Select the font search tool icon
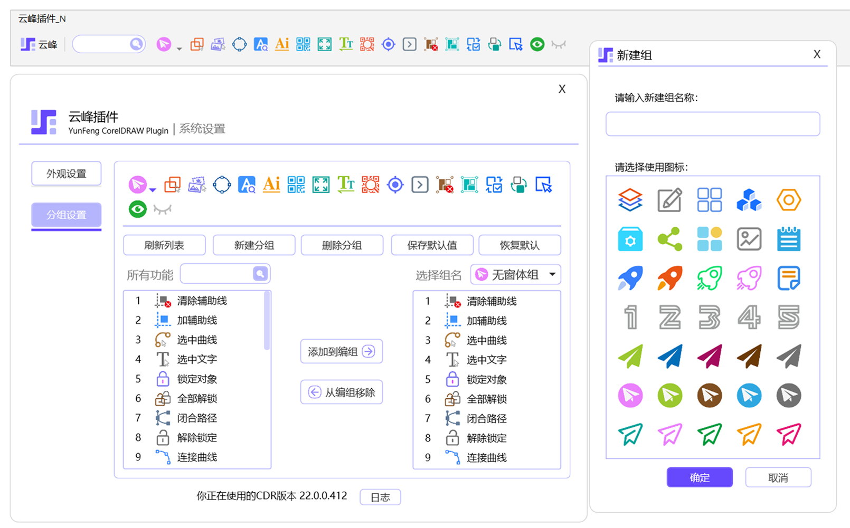Viewport: 850px width, 528px height. pos(247,185)
